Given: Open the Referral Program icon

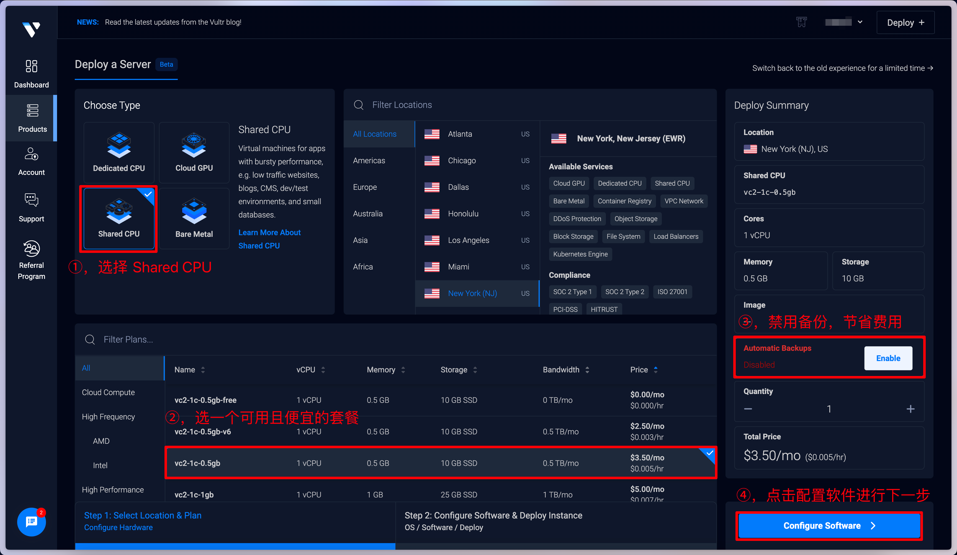Looking at the screenshot, I should pyautogui.click(x=31, y=248).
